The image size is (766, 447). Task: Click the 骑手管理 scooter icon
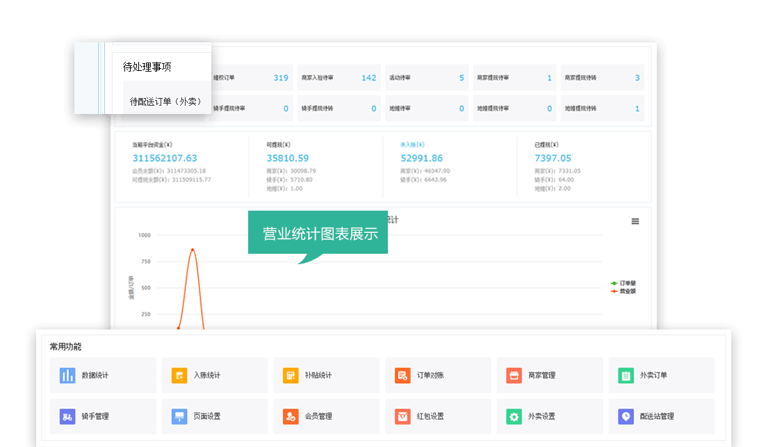tap(67, 416)
